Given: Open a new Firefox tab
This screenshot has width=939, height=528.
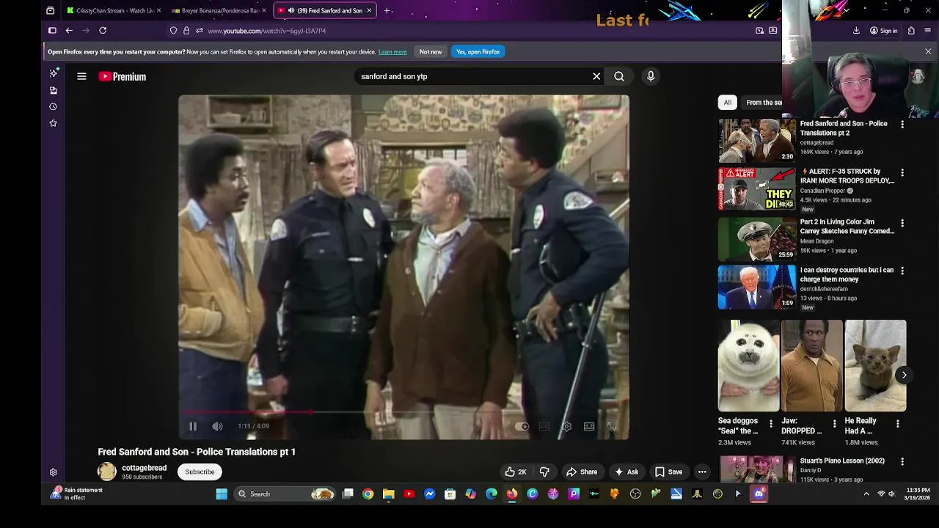Looking at the screenshot, I should tap(387, 11).
